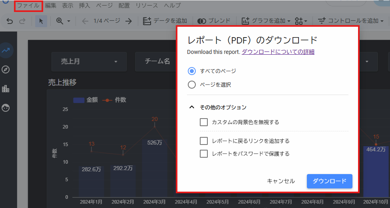
Task: Select the すべてのページ radio button
Action: point(192,71)
